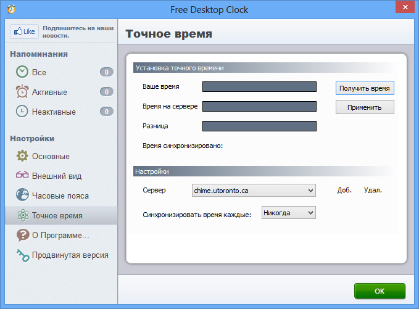The height and width of the screenshot is (309, 419).
Task: Click the Синхронизировать время каждые: label
Action: coord(197,215)
